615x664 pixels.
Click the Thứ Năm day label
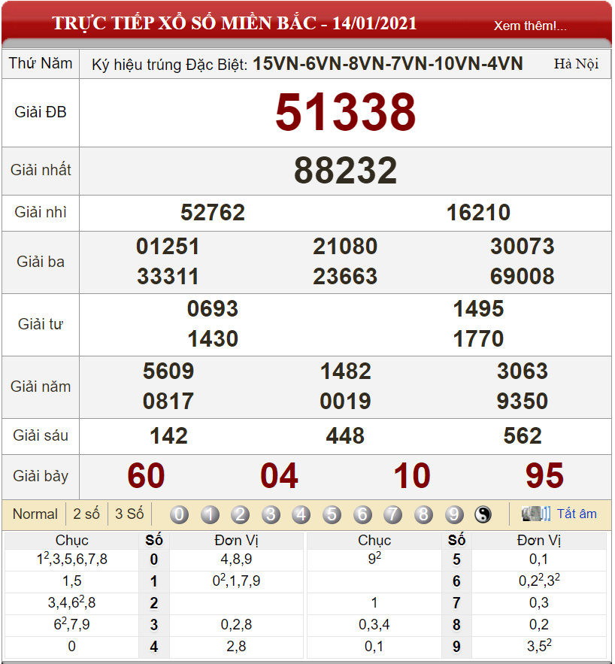[41, 63]
